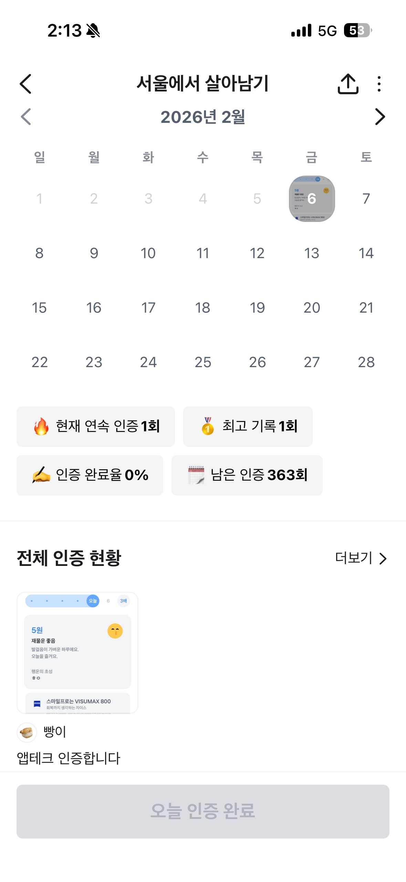Tap the fire streak emoji icon
This screenshot has height=882, width=406.
[x=41, y=427]
